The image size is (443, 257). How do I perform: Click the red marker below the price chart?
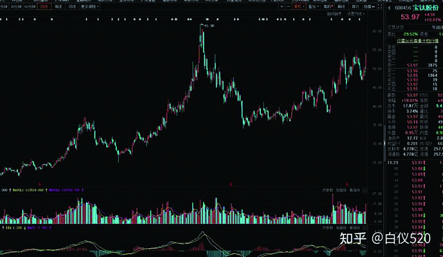pyautogui.click(x=231, y=184)
